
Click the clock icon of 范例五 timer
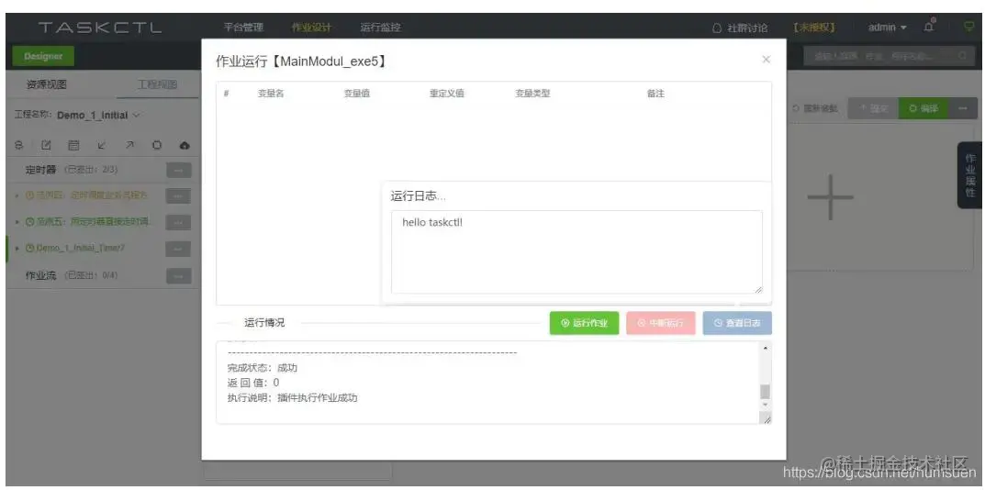[29, 222]
